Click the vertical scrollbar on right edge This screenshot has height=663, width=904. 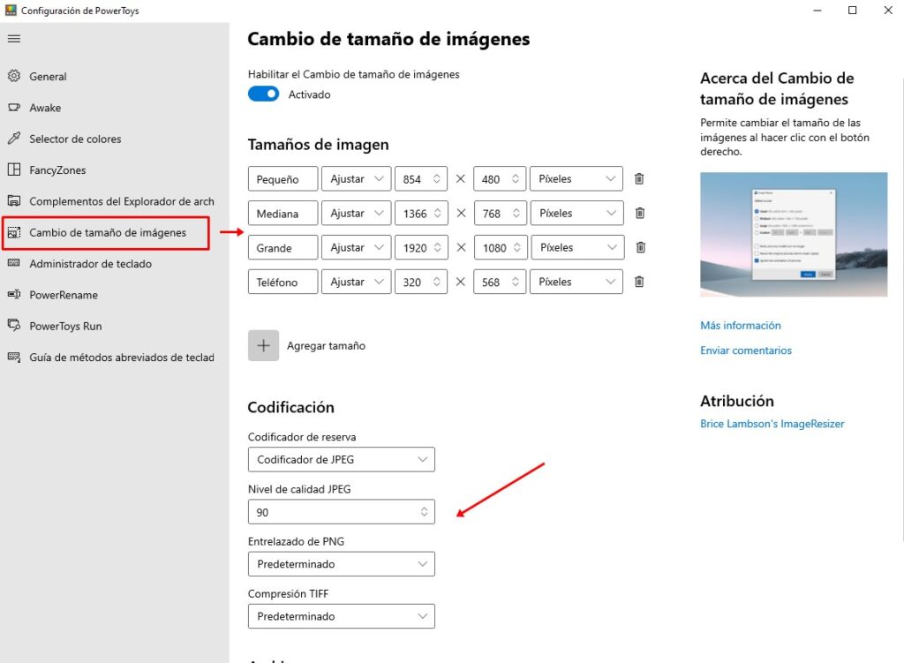(x=901, y=312)
